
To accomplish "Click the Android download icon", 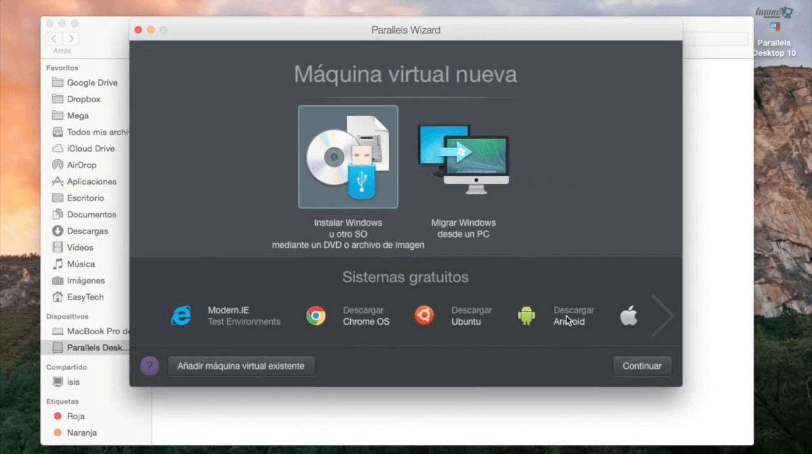I will 527,315.
